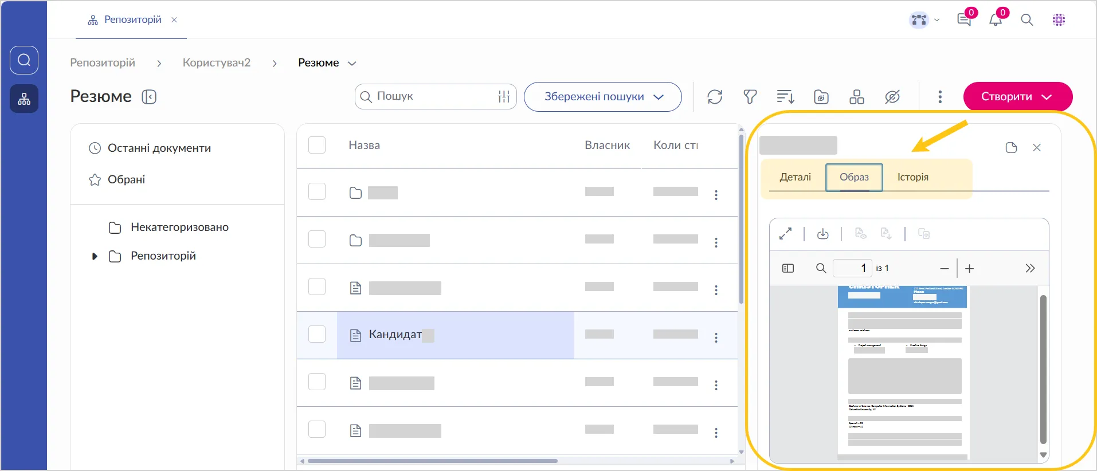Toggle the hidden items eye icon
Viewport: 1097px width, 471px height.
(892, 97)
